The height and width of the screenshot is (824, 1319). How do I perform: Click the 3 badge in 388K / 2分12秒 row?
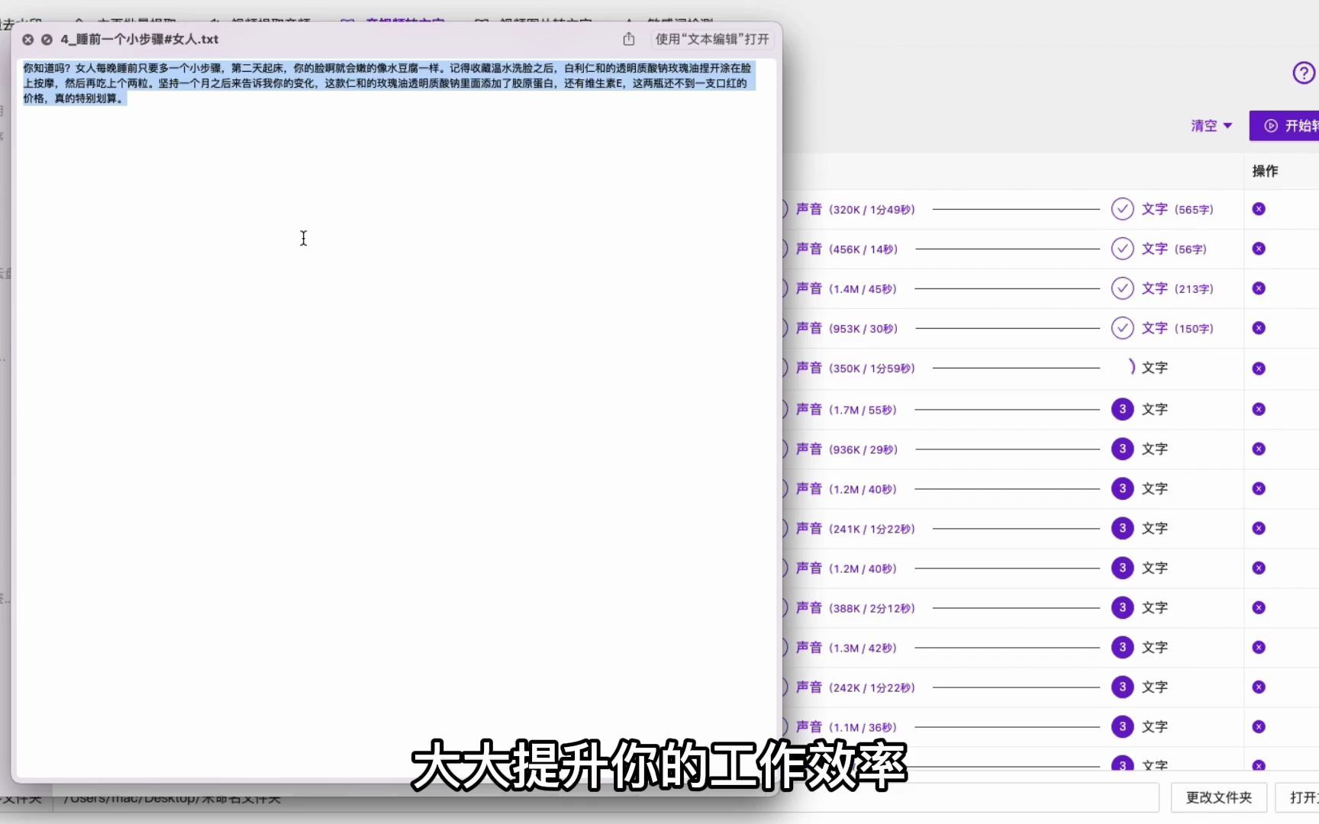(1122, 608)
